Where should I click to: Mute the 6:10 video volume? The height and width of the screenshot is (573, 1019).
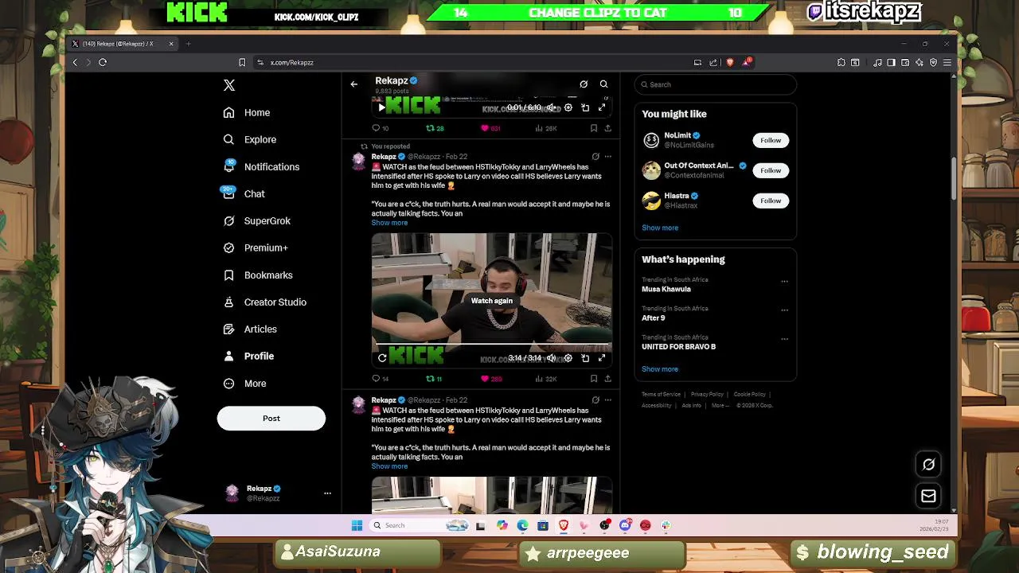551,107
